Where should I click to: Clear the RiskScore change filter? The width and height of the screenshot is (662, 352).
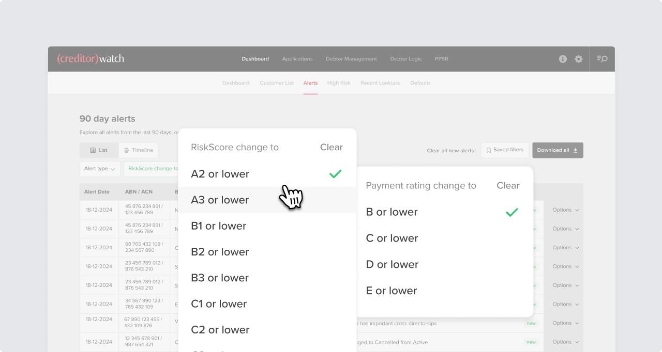point(331,147)
